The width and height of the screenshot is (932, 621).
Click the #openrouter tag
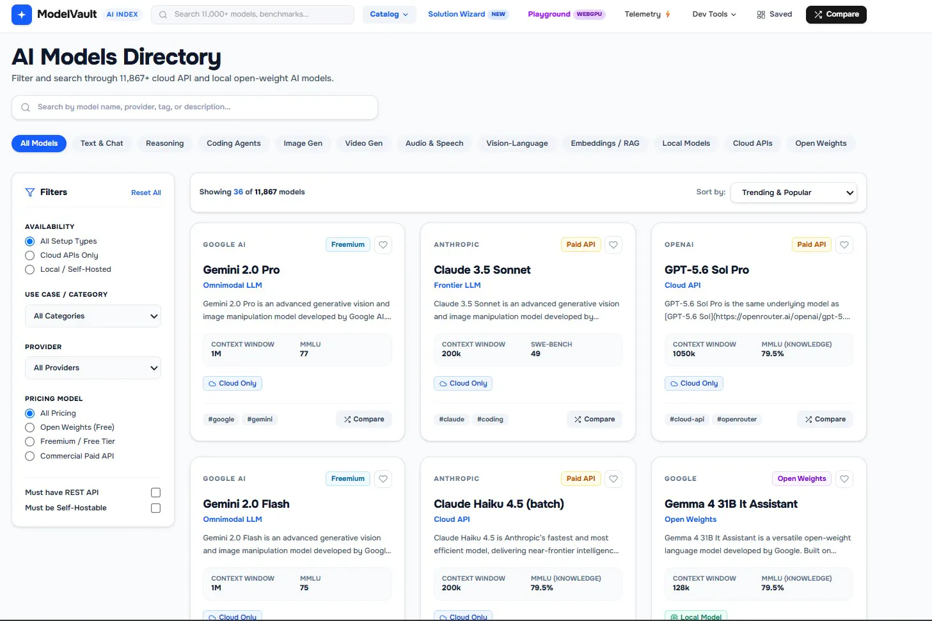(x=737, y=420)
